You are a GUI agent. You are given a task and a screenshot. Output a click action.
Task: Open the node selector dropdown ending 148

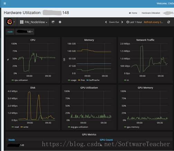coord(25,32)
